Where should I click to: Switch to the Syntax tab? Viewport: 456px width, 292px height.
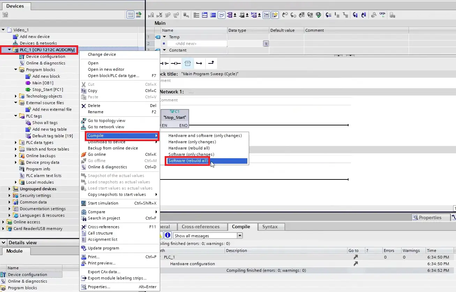tap(271, 226)
